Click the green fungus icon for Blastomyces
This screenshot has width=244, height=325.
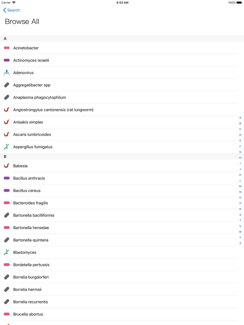click(x=6, y=252)
